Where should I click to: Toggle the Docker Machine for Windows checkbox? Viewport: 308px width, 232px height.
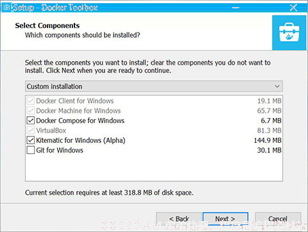(x=31, y=110)
